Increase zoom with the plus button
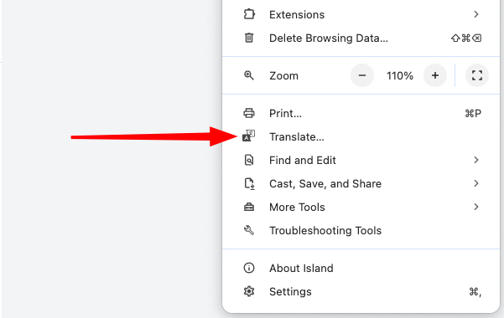Screen dimensions: 504x318 click(435, 75)
